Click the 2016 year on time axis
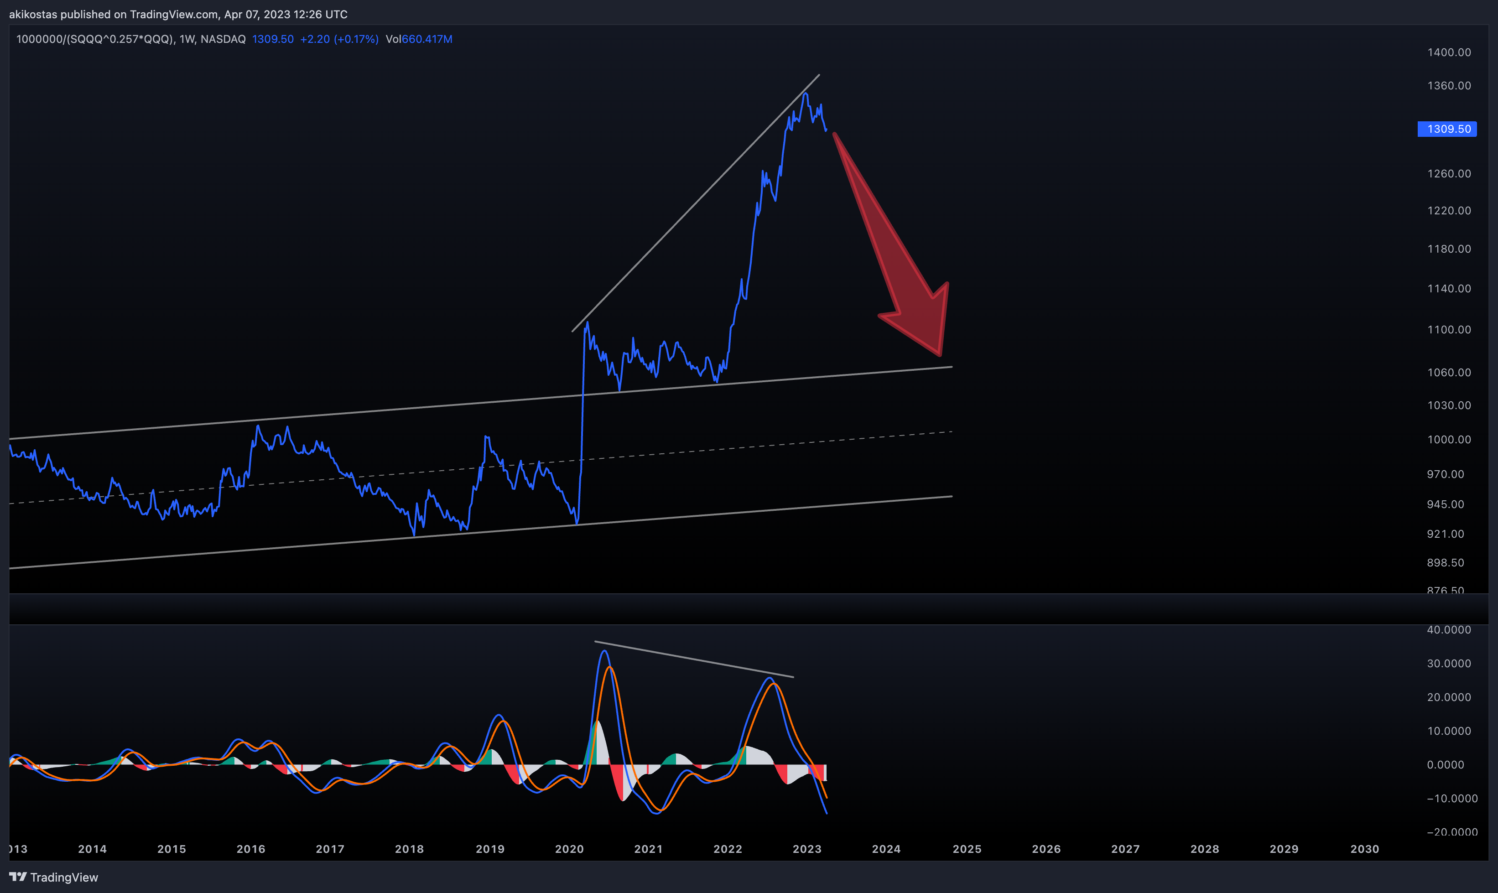The image size is (1498, 893). pos(251,849)
